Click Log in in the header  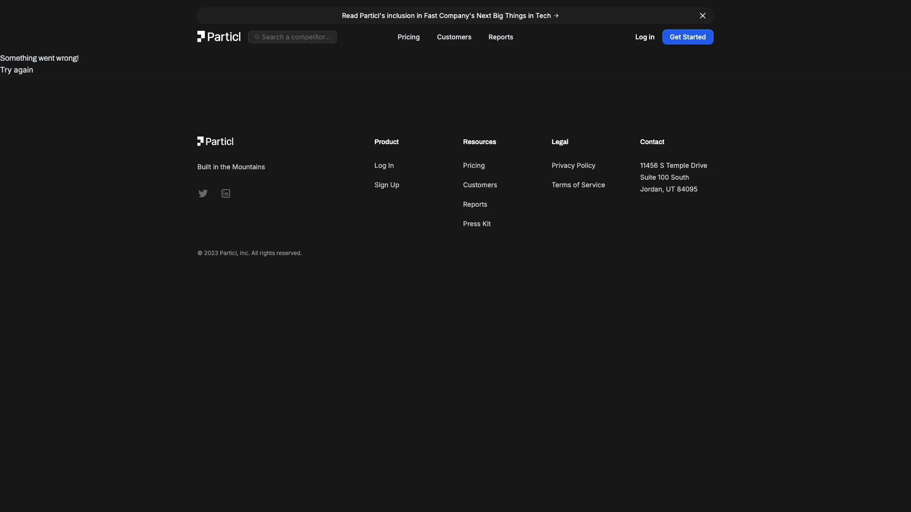pos(645,37)
